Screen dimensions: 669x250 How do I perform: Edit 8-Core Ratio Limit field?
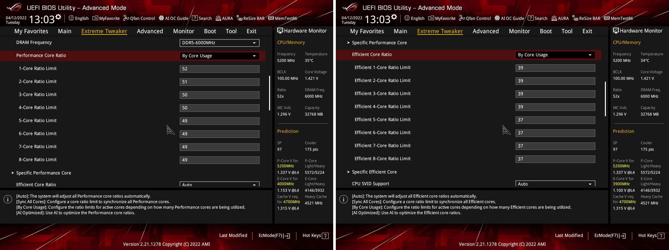click(x=220, y=160)
